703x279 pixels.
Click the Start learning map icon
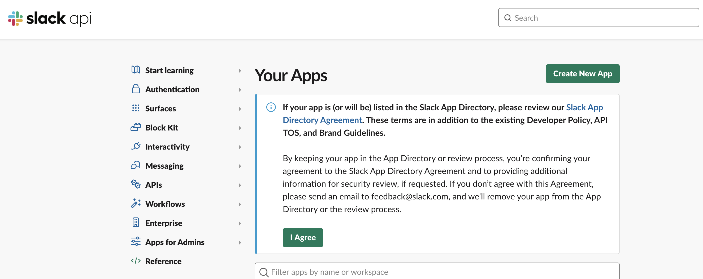(136, 70)
